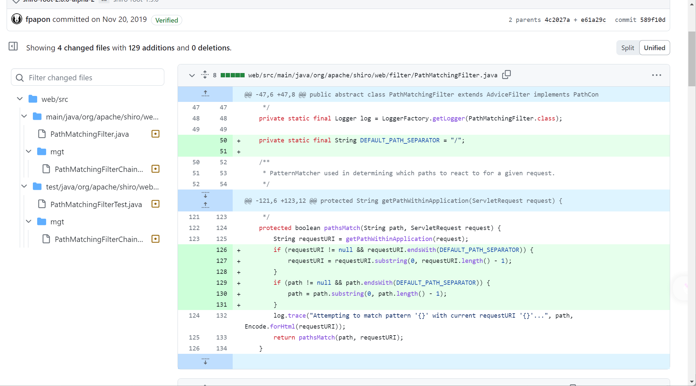Image resolution: width=696 pixels, height=386 pixels.
Task: Switch to Split diff view
Action: (x=627, y=48)
